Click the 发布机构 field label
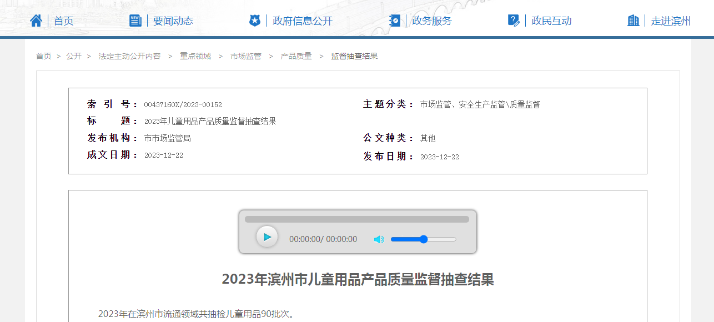Screen dimensions: 714x322 (113, 138)
